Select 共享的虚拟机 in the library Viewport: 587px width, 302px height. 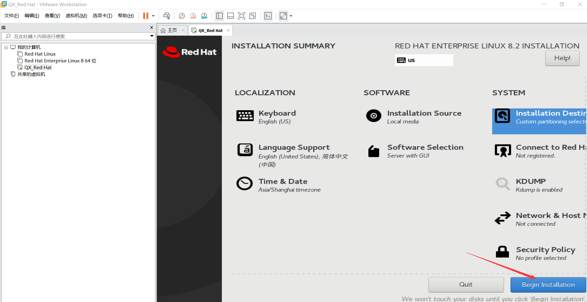[31, 74]
